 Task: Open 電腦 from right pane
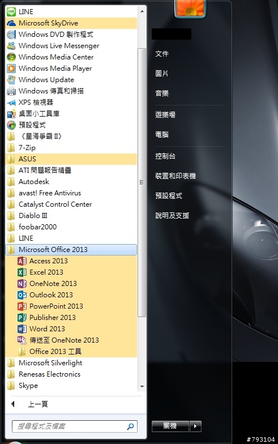tap(162, 135)
